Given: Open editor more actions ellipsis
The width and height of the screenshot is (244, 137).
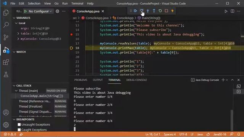Looking at the screenshot, I should (239, 11).
